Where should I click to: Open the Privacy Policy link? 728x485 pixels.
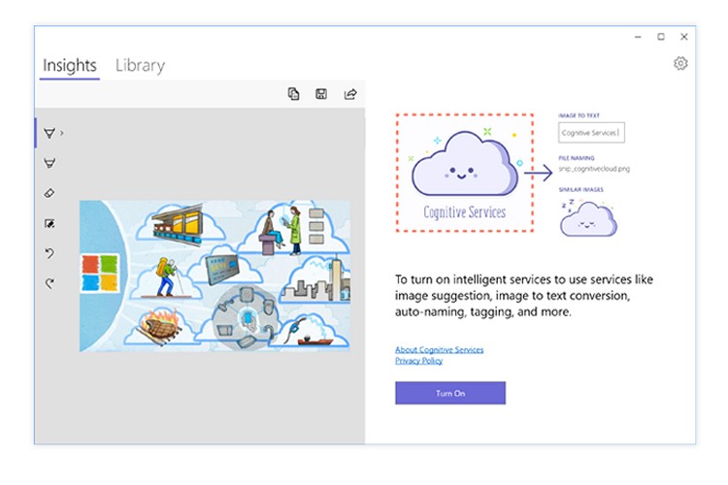(x=418, y=361)
